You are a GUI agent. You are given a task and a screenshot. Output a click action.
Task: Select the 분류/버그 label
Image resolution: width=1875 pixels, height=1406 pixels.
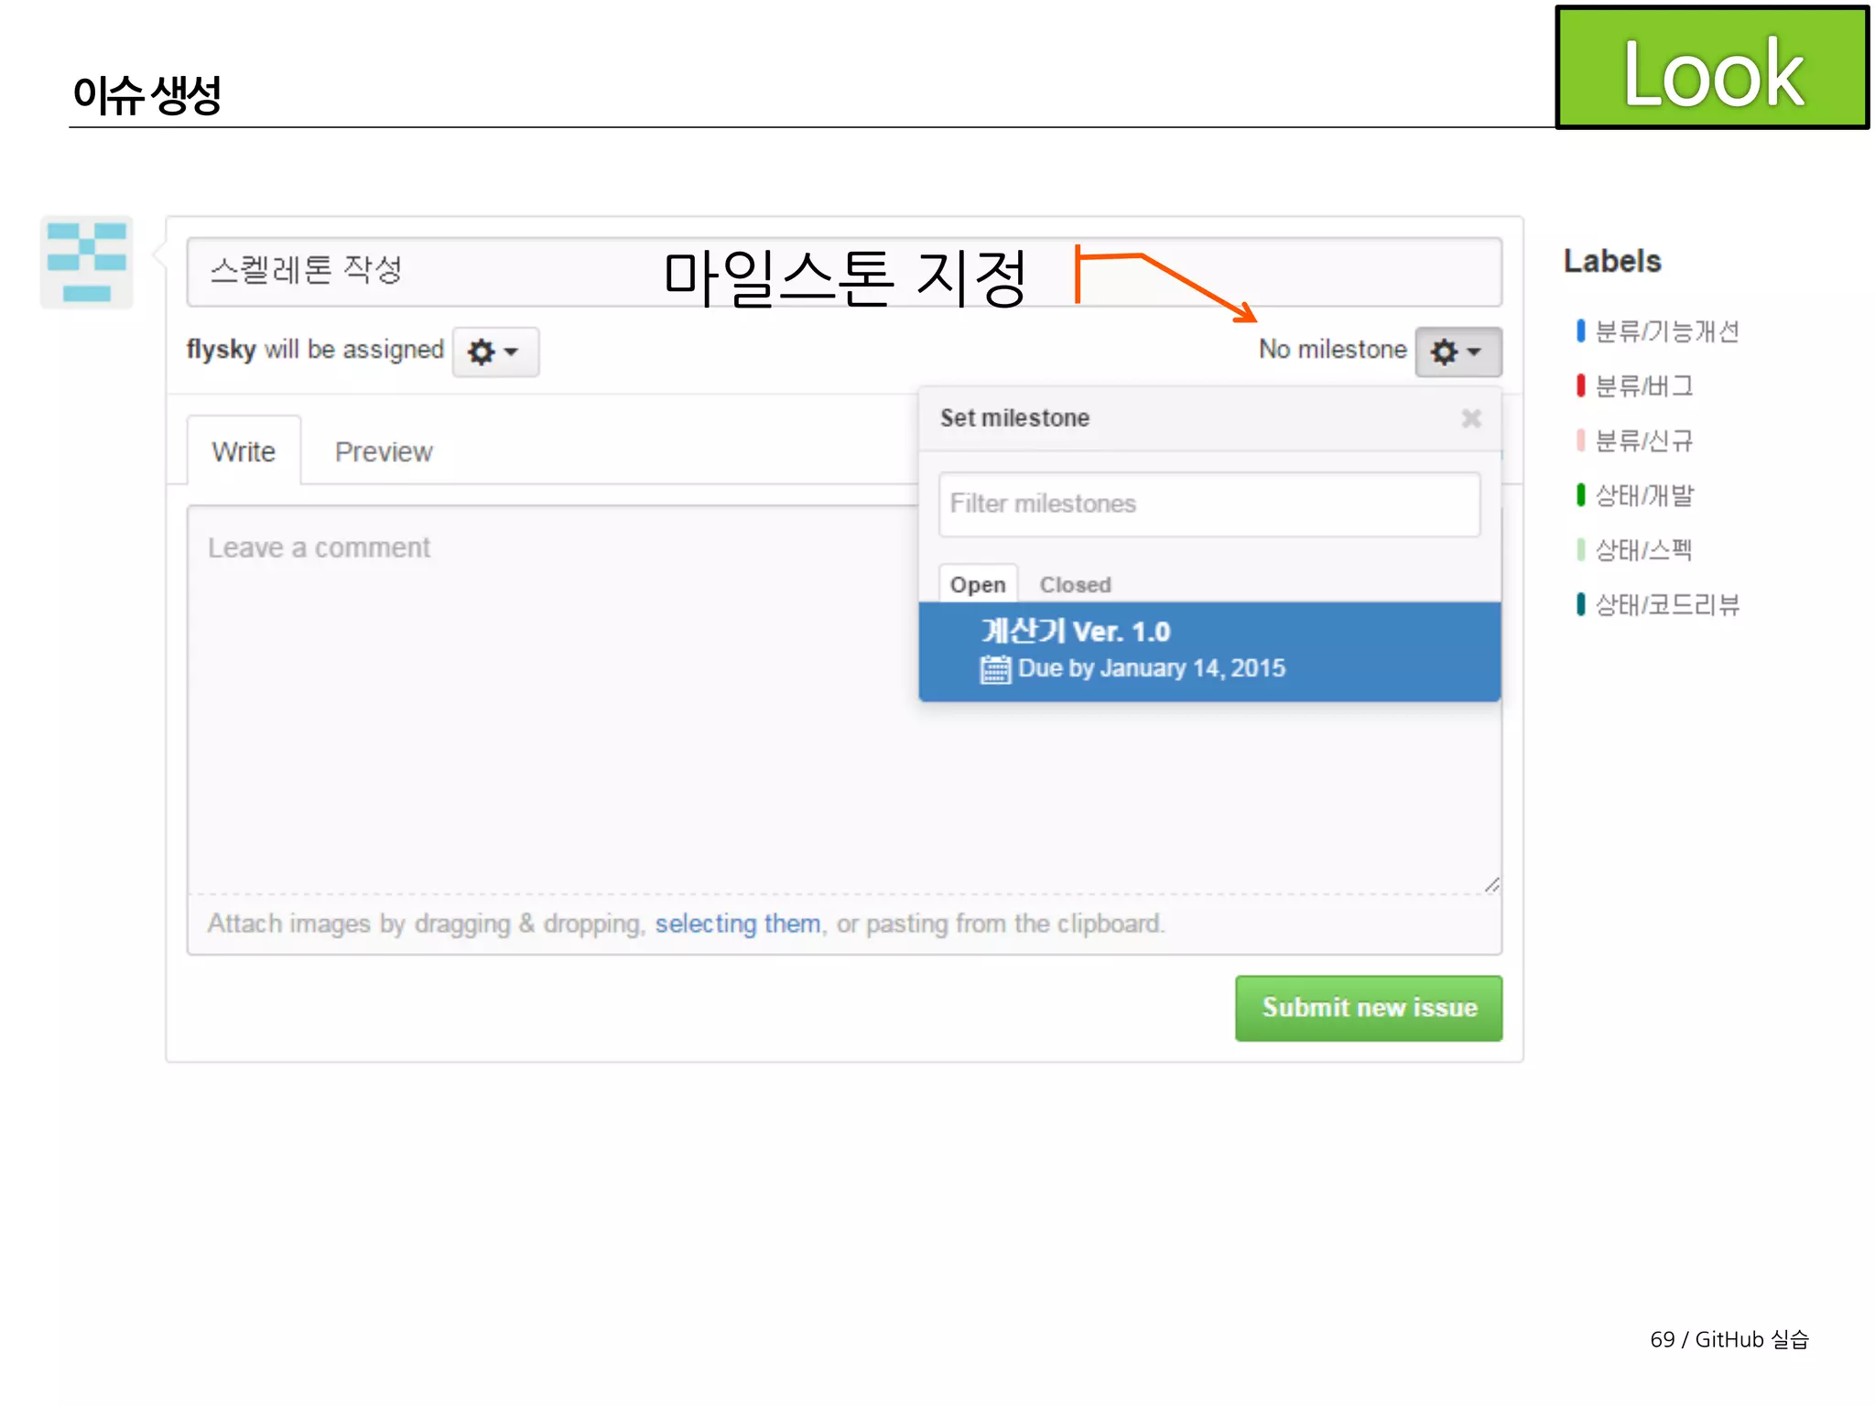1635,386
